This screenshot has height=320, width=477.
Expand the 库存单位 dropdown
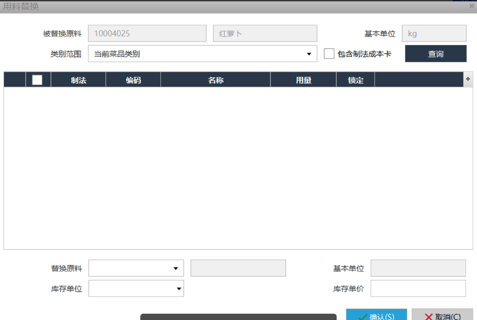coord(179,289)
